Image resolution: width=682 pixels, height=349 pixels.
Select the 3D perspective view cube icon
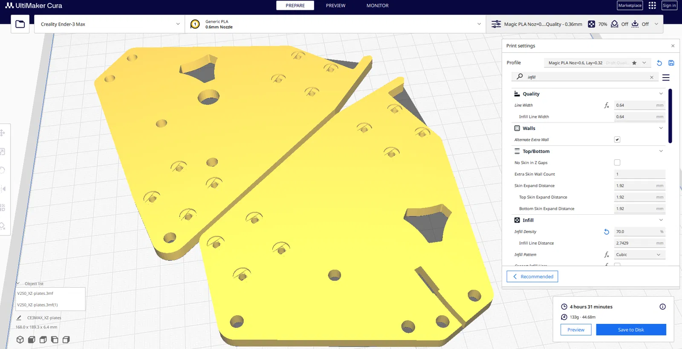pos(20,340)
